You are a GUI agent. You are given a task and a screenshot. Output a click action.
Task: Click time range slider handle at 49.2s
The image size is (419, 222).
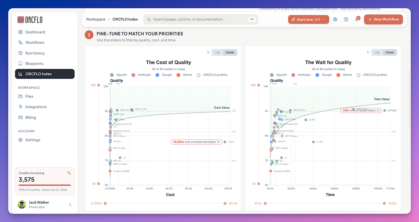[x=265, y=203]
